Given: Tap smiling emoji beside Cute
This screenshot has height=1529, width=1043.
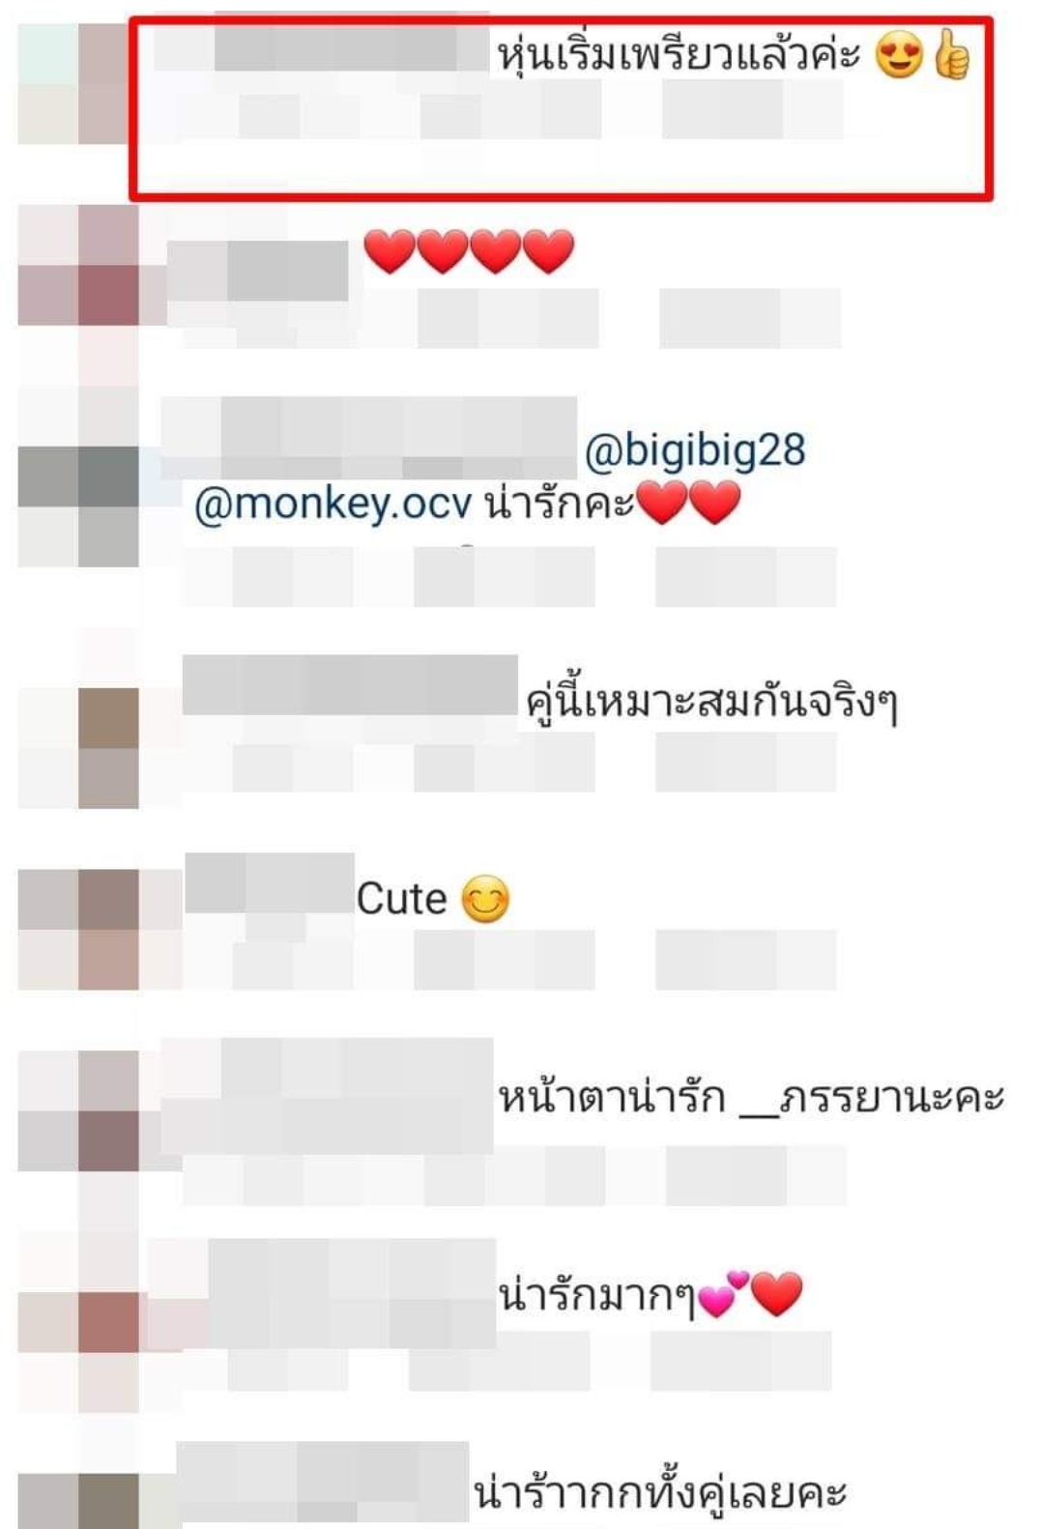Looking at the screenshot, I should [x=485, y=899].
